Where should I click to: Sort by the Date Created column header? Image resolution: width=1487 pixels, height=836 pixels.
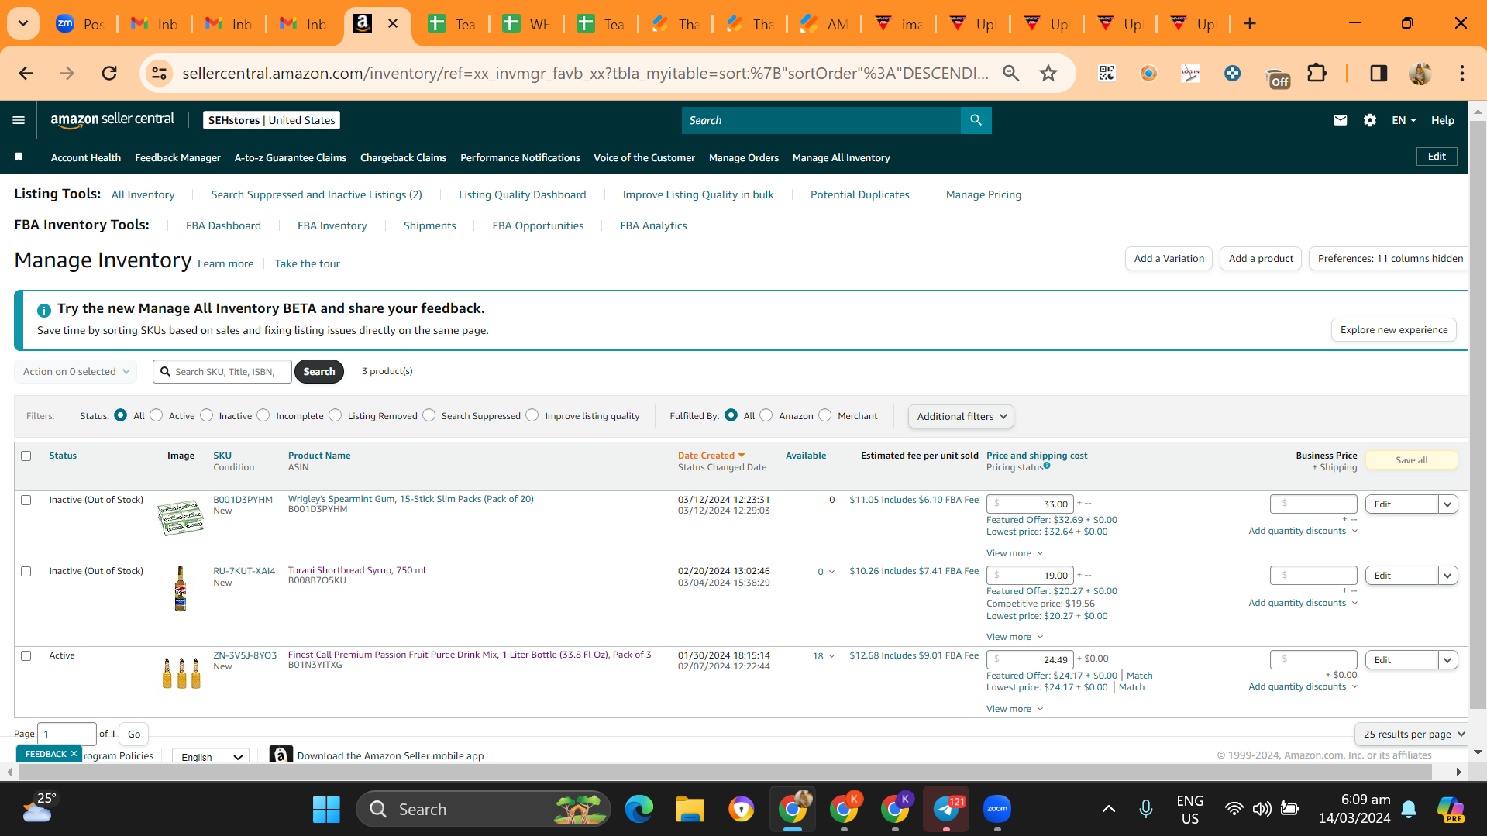pos(711,456)
